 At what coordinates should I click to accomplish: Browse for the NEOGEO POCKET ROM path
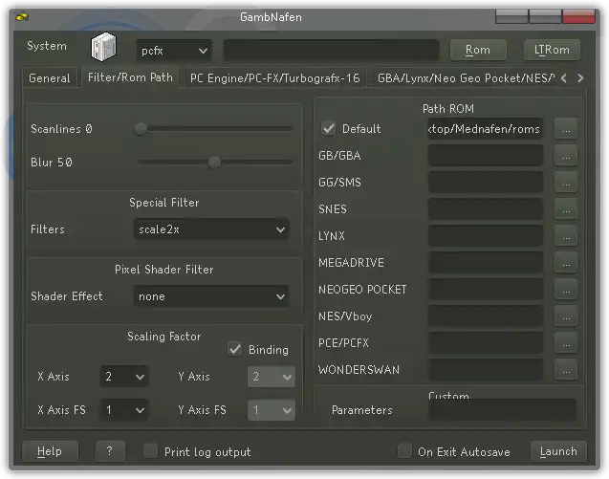tap(566, 290)
